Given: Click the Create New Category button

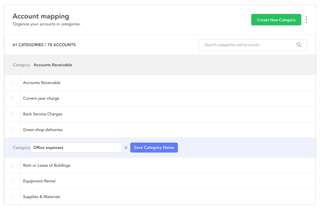Looking at the screenshot, I should (x=276, y=20).
